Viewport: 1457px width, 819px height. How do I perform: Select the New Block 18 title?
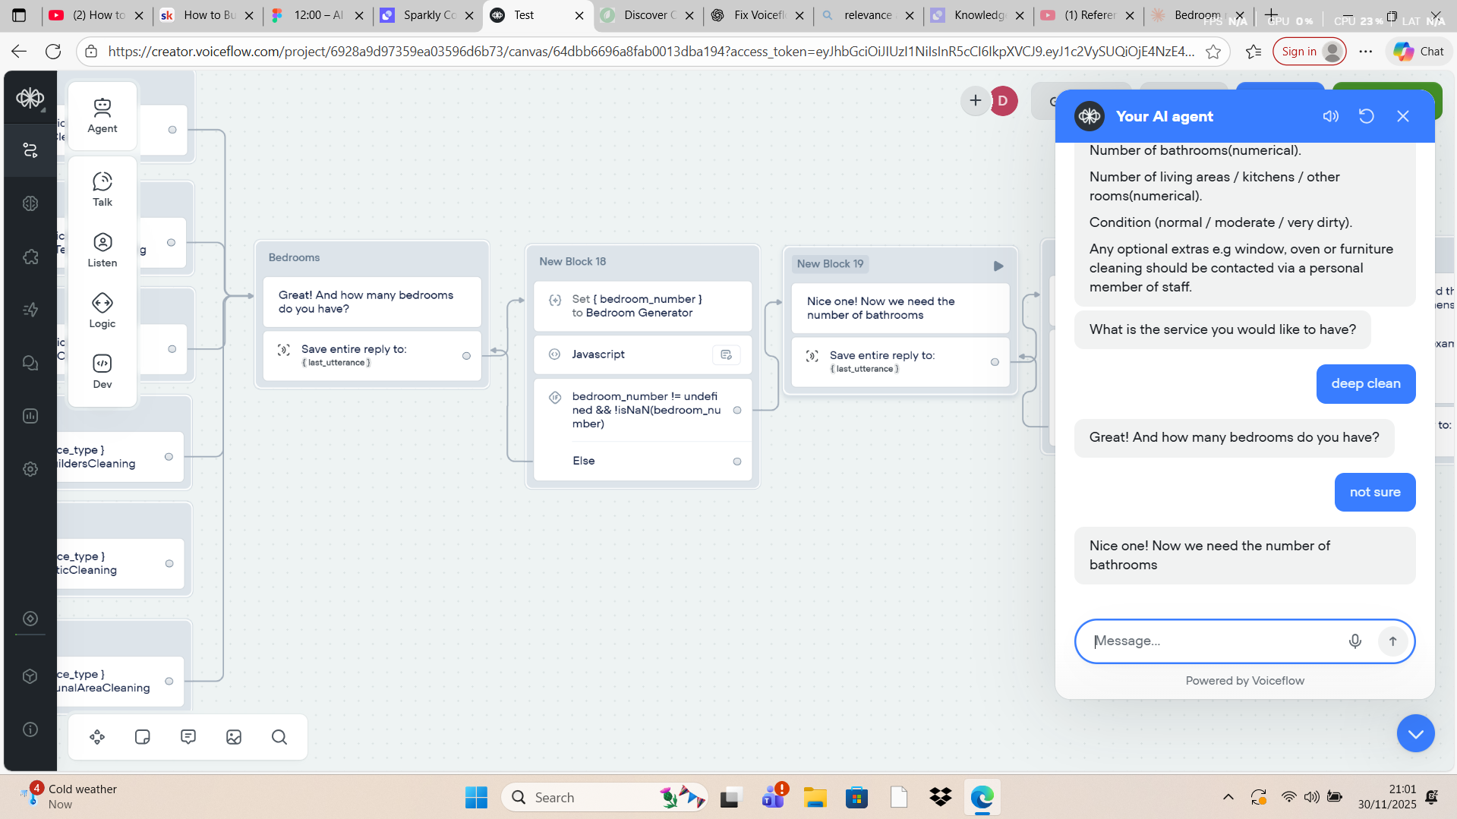tap(572, 262)
